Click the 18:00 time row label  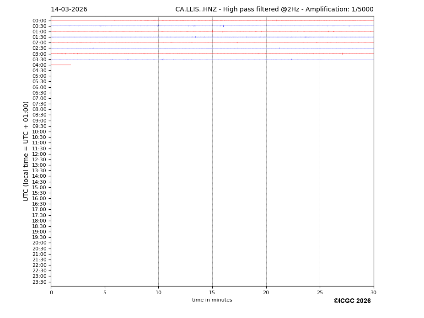tap(39, 221)
